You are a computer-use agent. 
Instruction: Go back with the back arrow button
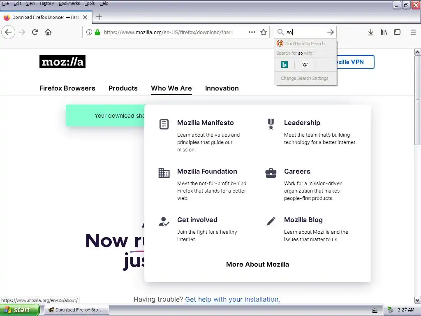8,32
